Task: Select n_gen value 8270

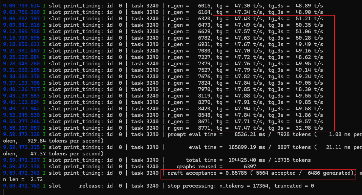Action: [204, 102]
